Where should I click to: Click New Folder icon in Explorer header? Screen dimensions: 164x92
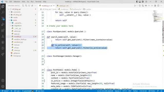26,6
